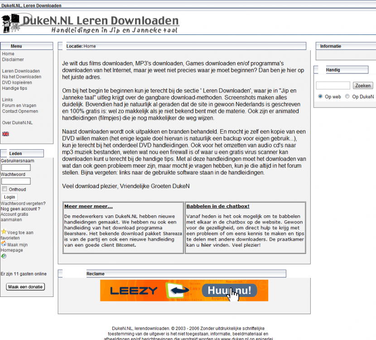
Task: Tick the Onthoud remember-me checkbox
Action: 5,189
